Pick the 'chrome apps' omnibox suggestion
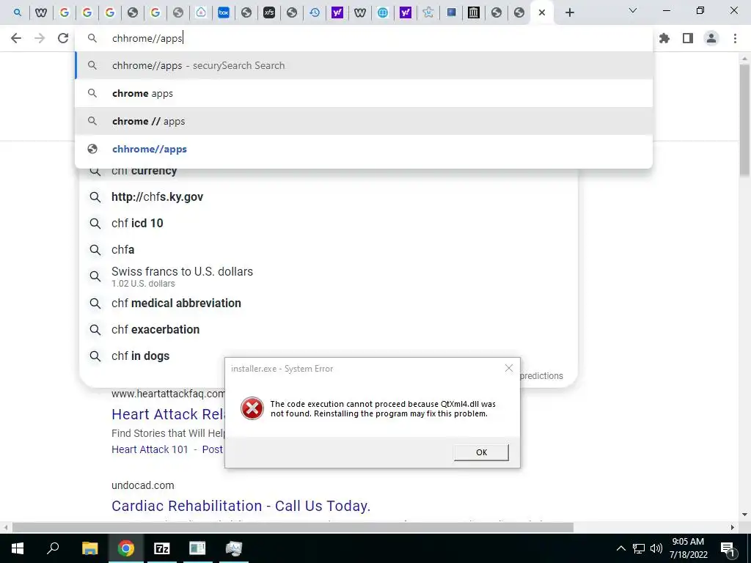 click(x=364, y=93)
